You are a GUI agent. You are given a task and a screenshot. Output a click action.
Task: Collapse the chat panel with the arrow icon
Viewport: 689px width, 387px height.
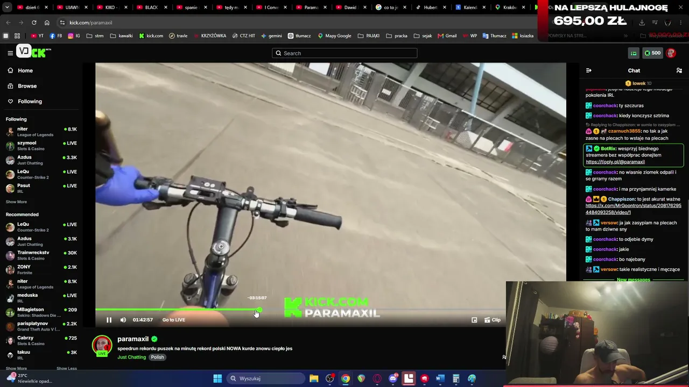(x=588, y=70)
